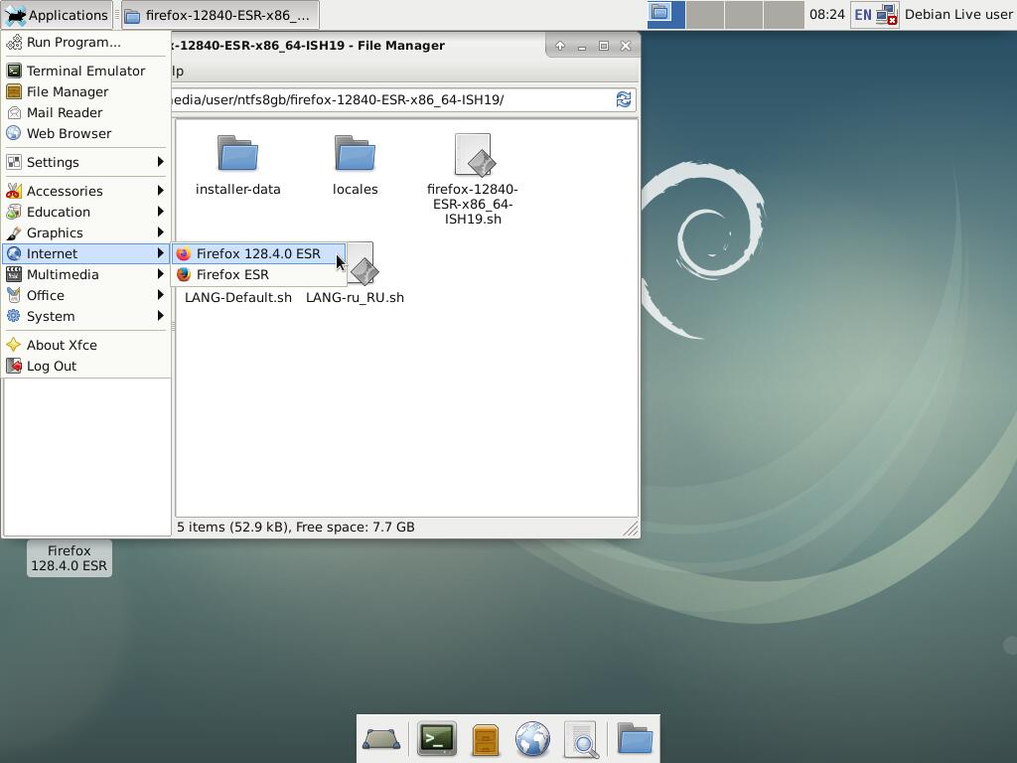The image size is (1017, 763).
Task: Launch Firefox 128.4.0 ESR from Internet submenu
Action: (257, 253)
